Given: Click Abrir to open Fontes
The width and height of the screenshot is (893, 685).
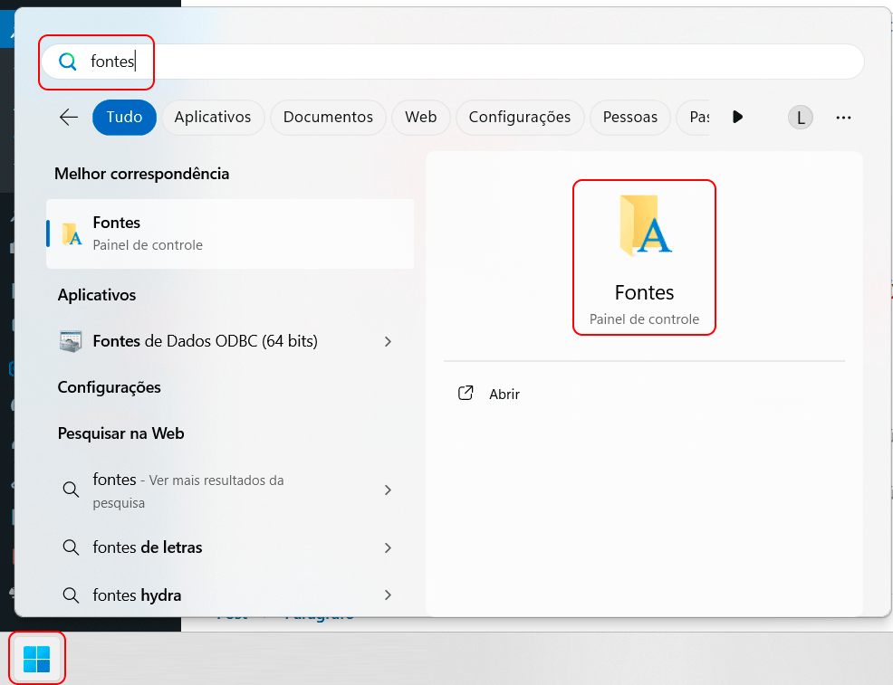Looking at the screenshot, I should [x=504, y=395].
